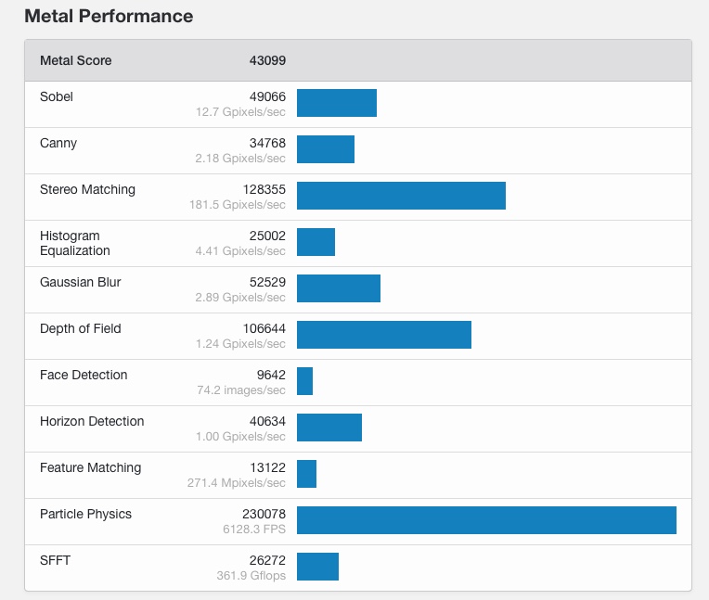Click the Metal Score value 43099
This screenshot has width=709, height=600.
pos(267,60)
